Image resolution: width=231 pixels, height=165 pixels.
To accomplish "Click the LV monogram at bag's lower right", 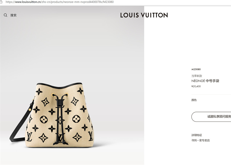I will click(90, 136).
